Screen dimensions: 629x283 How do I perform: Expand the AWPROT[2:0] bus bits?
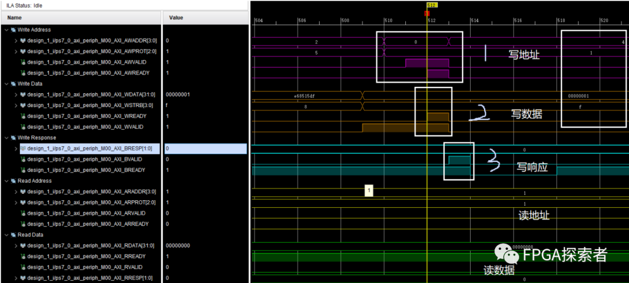pyautogui.click(x=16, y=51)
